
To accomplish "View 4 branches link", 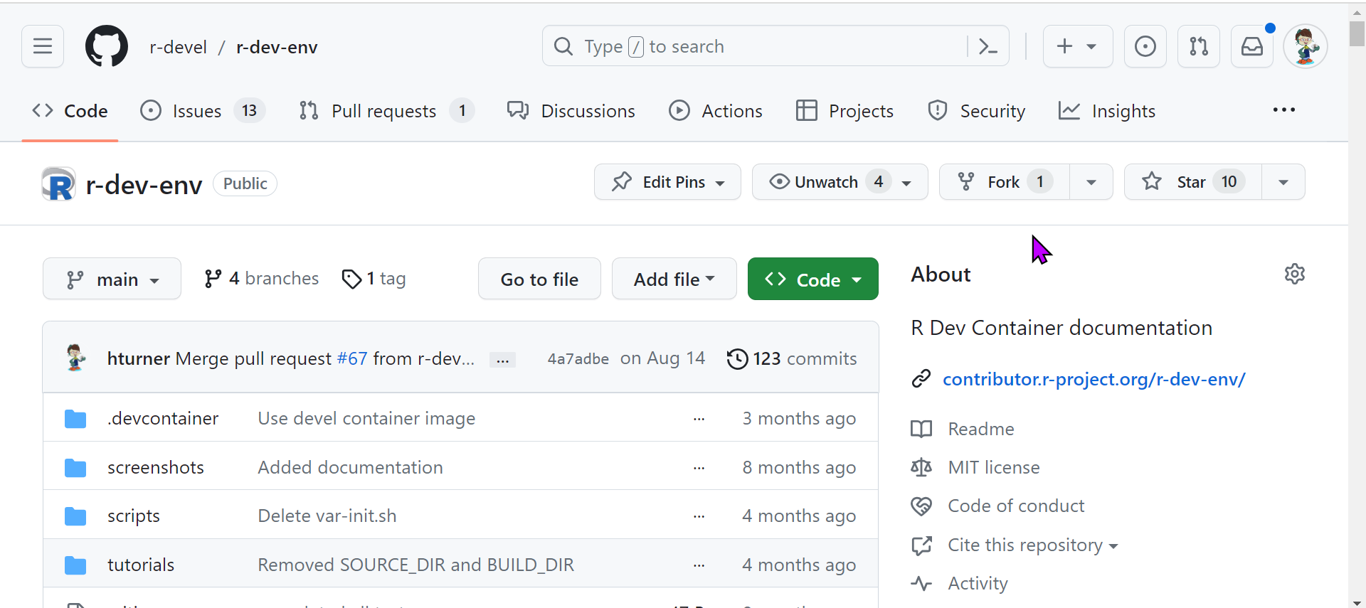I will point(261,278).
